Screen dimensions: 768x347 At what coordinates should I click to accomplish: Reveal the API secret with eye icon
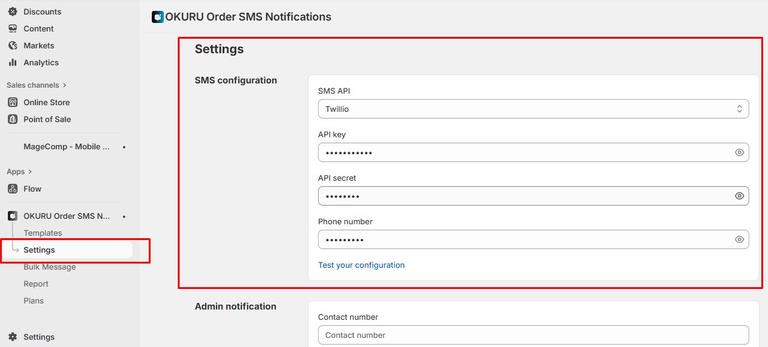(739, 196)
